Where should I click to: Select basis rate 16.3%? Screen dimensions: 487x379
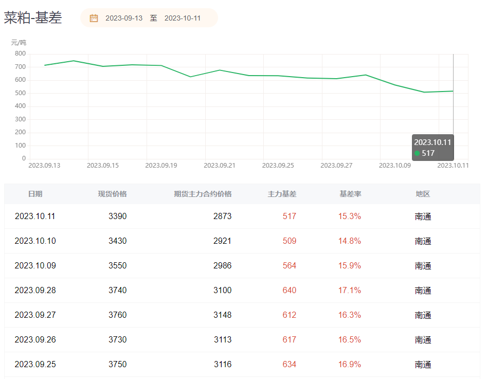tap(349, 315)
